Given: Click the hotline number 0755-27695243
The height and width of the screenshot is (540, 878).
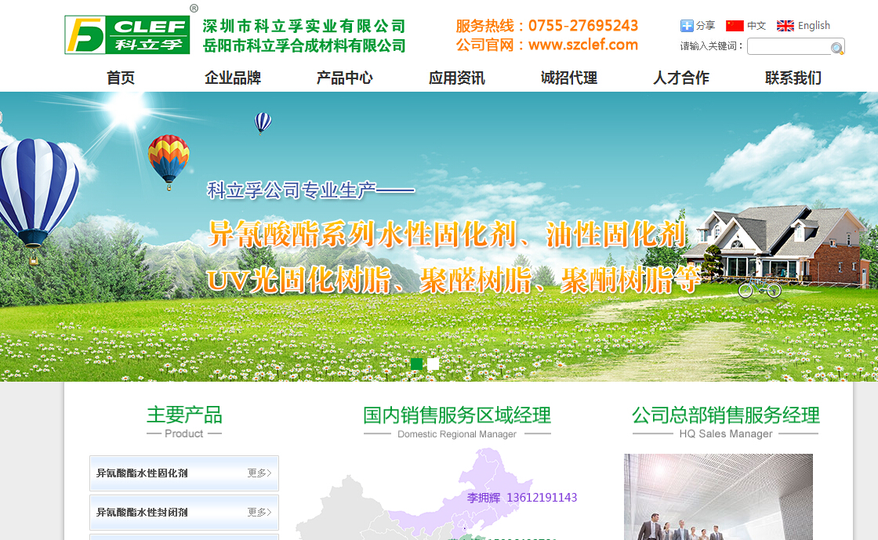Looking at the screenshot, I should pyautogui.click(x=583, y=26).
